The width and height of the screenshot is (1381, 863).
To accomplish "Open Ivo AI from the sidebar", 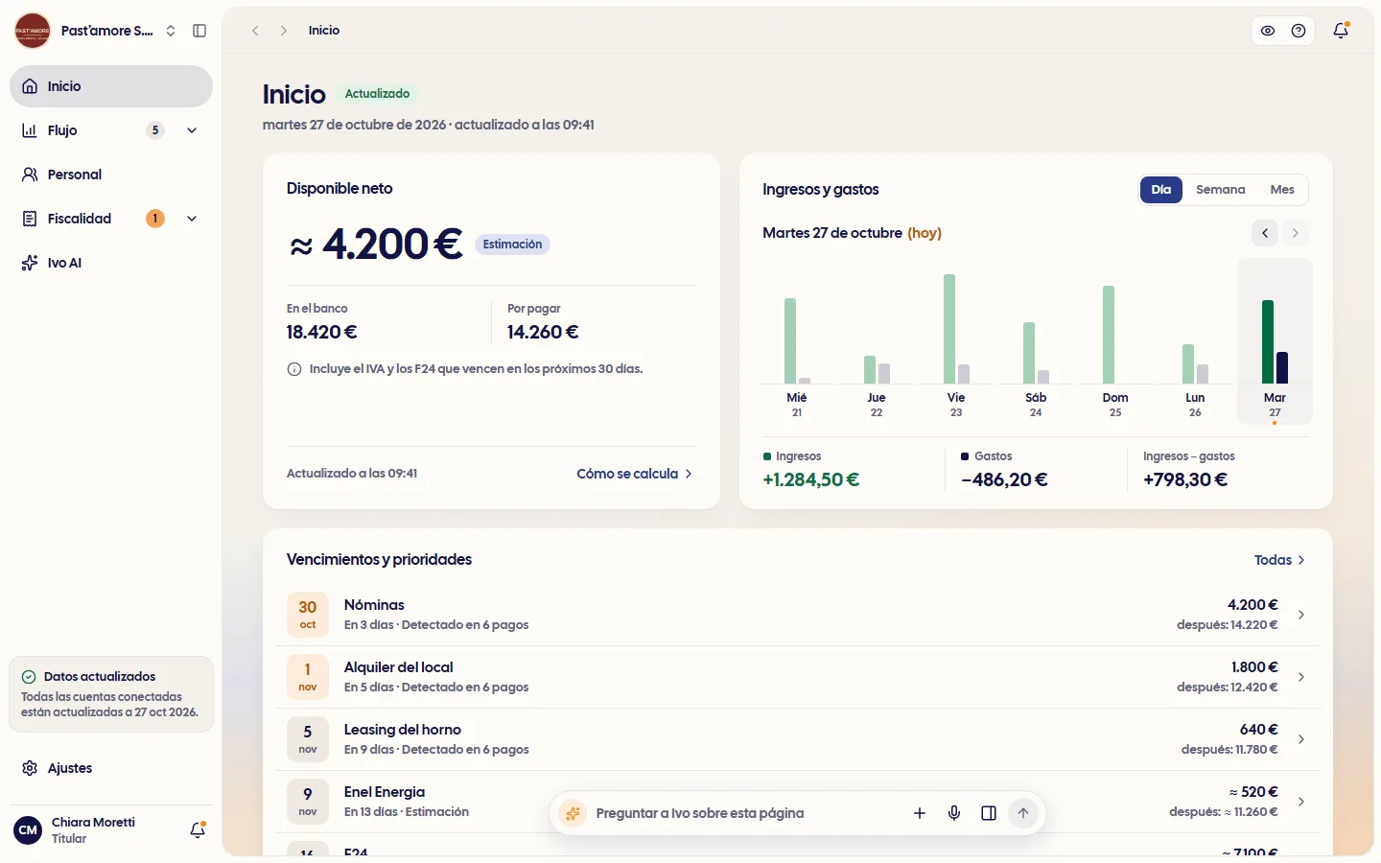I will pyautogui.click(x=111, y=263).
